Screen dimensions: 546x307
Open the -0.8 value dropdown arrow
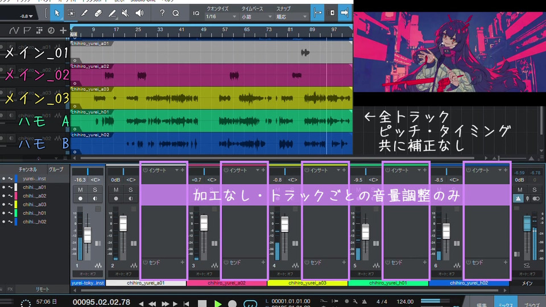point(31,16)
